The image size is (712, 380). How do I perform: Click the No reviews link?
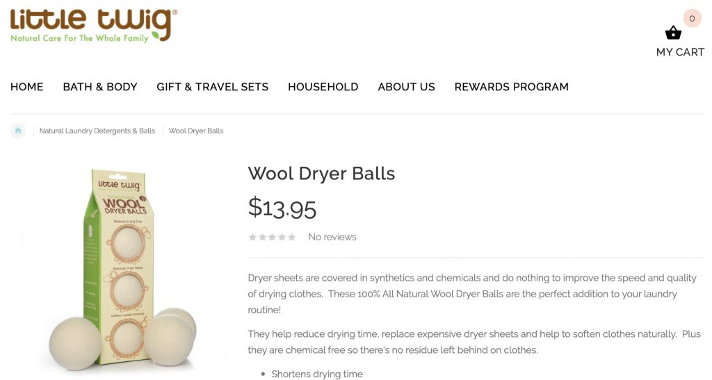click(332, 237)
